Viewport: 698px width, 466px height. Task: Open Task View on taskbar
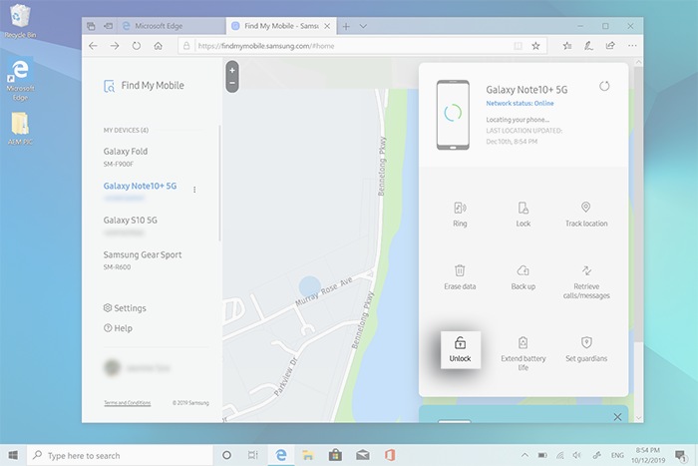pos(253,455)
